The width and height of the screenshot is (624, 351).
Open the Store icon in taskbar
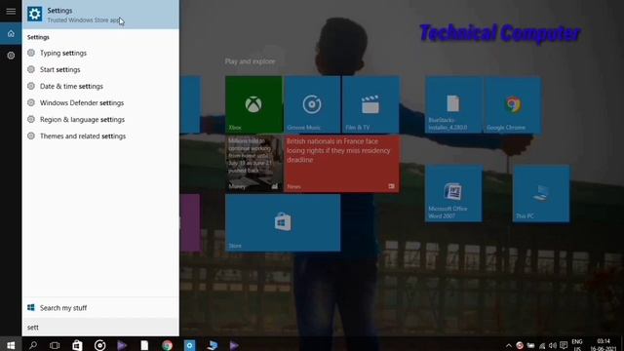77,345
